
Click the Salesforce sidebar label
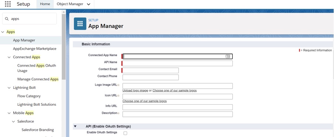pyautogui.click(x=25, y=121)
